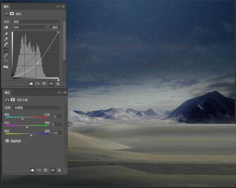Select the draw-curve pencil tool

6,55
